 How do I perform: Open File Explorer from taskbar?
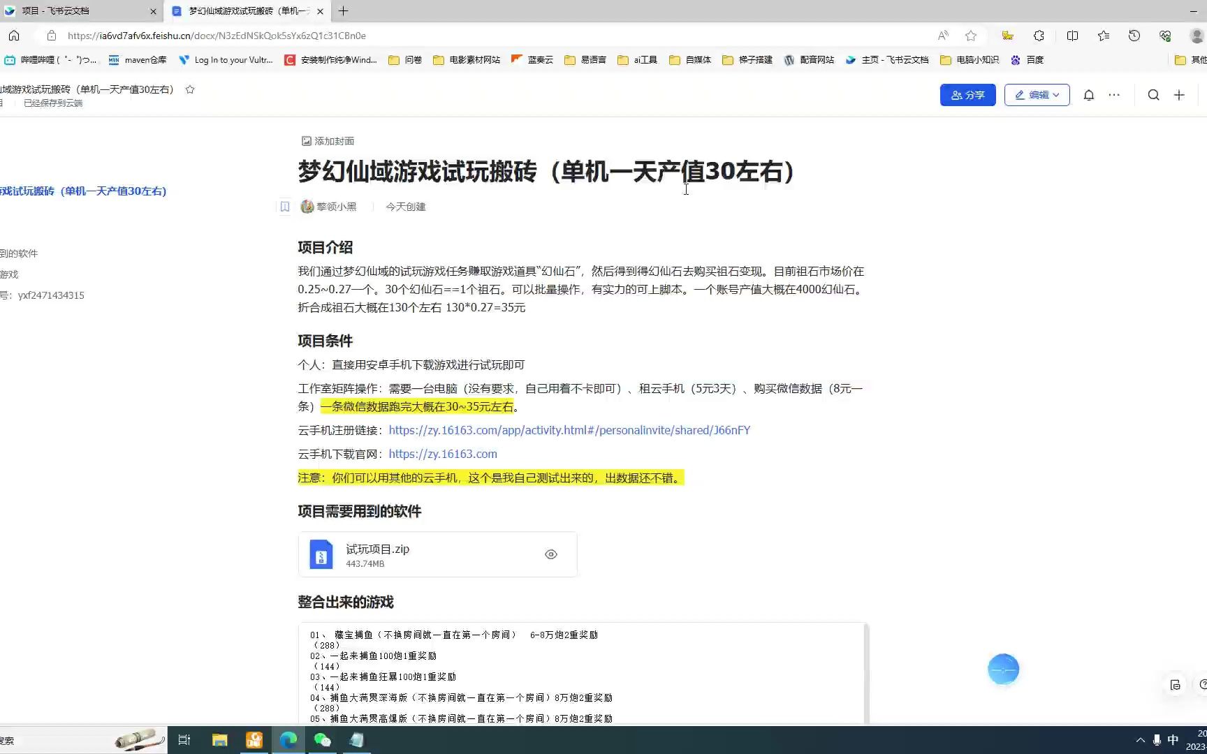tap(219, 740)
